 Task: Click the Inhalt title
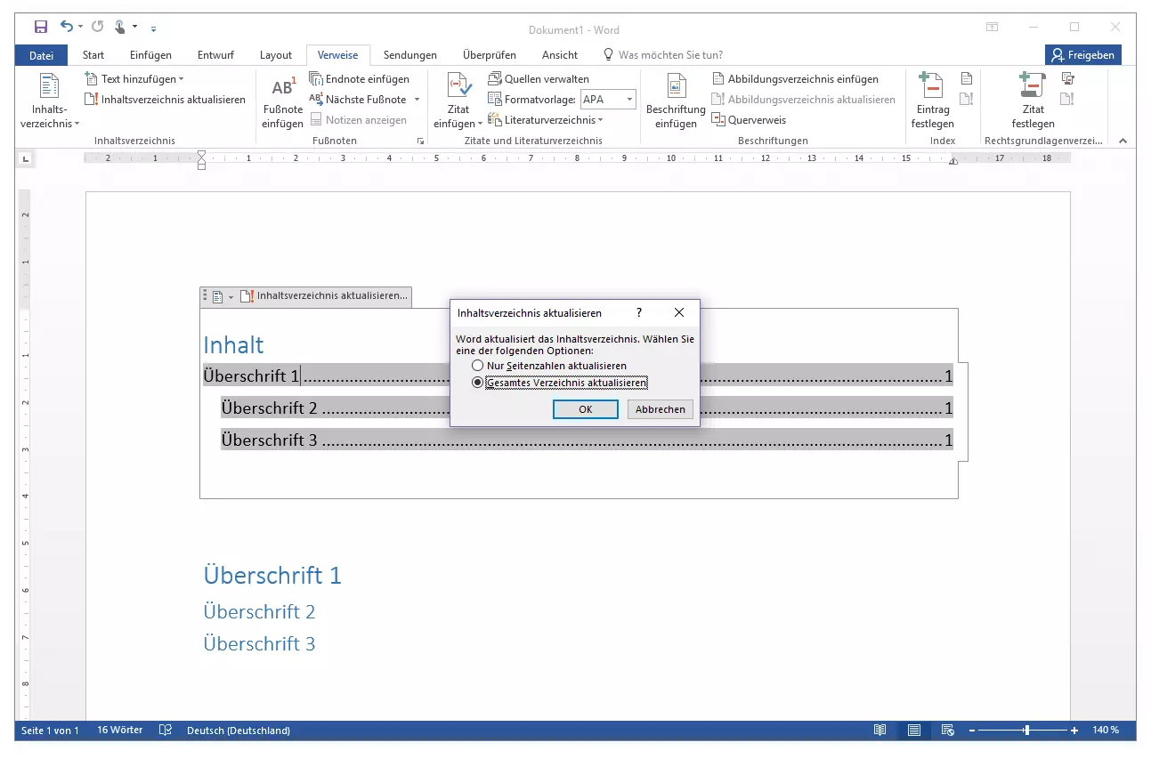click(233, 345)
